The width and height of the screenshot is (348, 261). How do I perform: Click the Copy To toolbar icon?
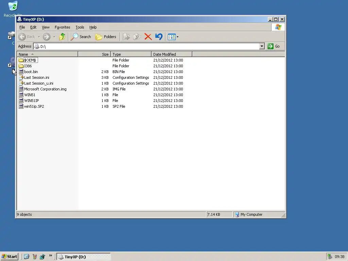click(x=137, y=37)
